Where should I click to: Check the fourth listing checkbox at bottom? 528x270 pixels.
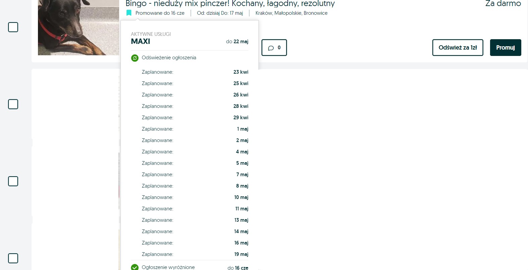click(13, 258)
